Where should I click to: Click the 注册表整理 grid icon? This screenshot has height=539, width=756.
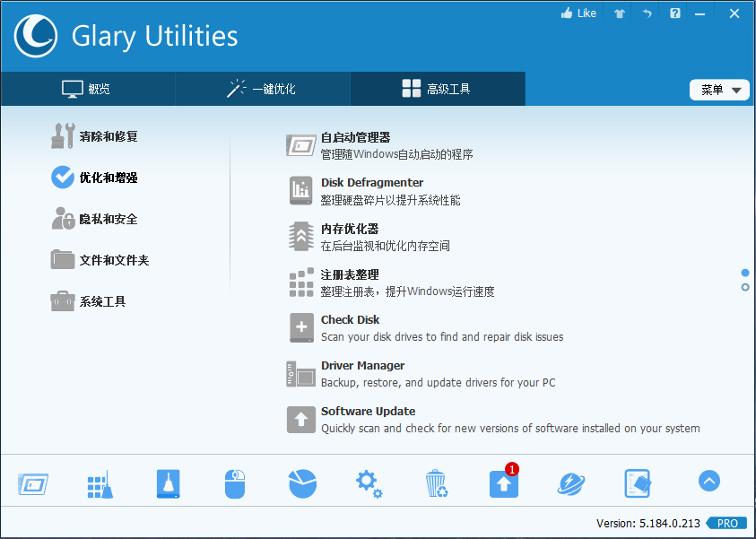[x=301, y=282]
